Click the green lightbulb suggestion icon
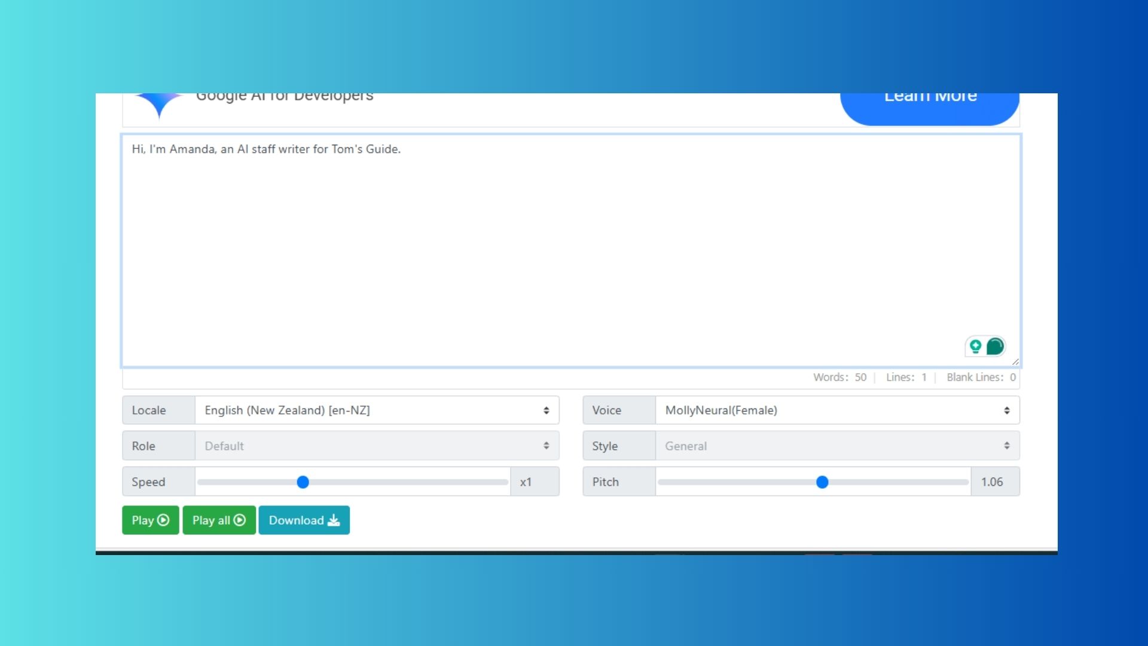 coord(975,346)
